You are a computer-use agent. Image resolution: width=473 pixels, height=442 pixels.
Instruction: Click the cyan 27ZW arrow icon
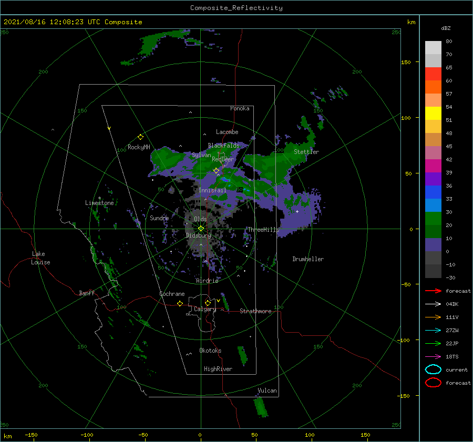point(433,331)
